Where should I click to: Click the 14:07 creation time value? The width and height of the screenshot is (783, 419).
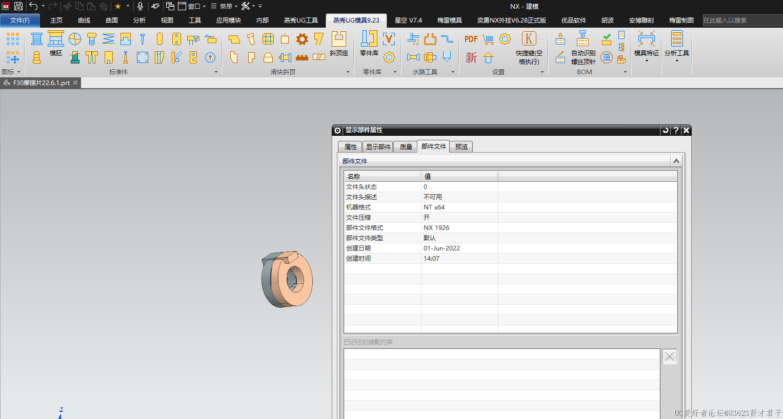[x=431, y=259]
